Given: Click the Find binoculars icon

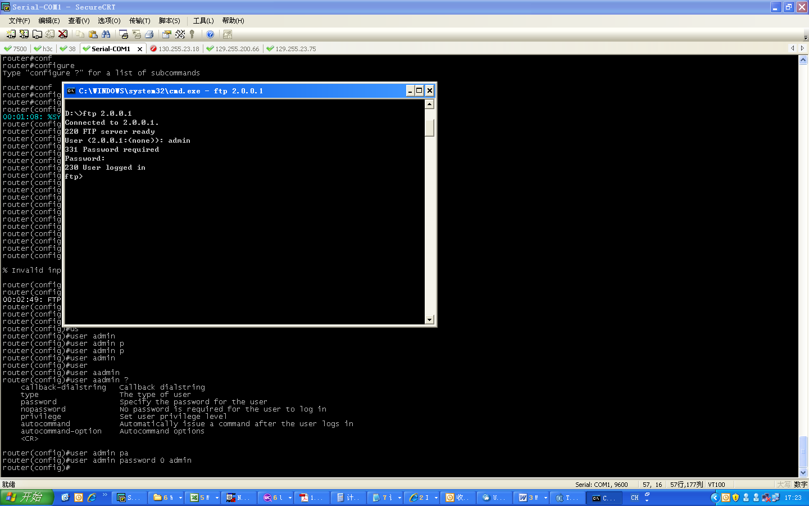Looking at the screenshot, I should point(106,34).
